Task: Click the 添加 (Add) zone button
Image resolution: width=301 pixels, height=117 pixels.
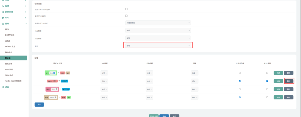Action: [39, 104]
